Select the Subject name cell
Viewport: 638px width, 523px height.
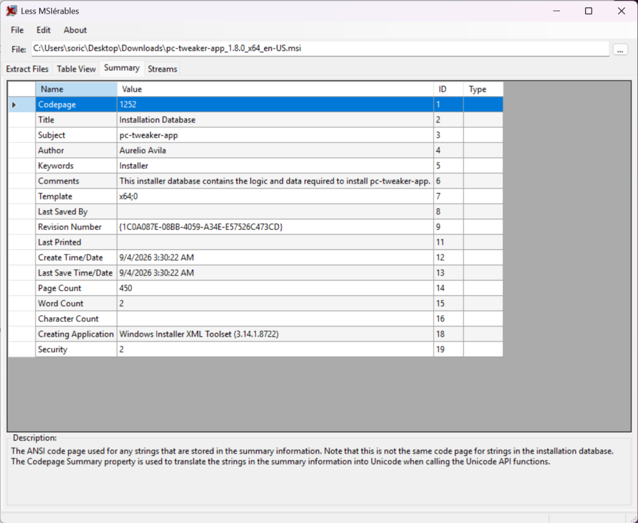tap(77, 135)
